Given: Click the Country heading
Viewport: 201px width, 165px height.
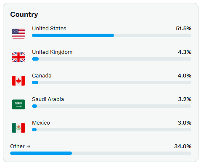Looking at the screenshot, I should (x=24, y=15).
